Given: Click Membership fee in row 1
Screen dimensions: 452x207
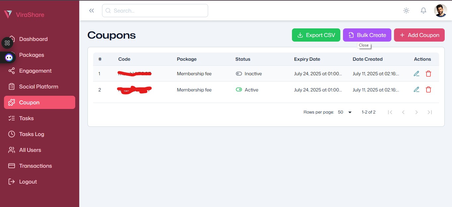Looking at the screenshot, I should click(x=194, y=74).
